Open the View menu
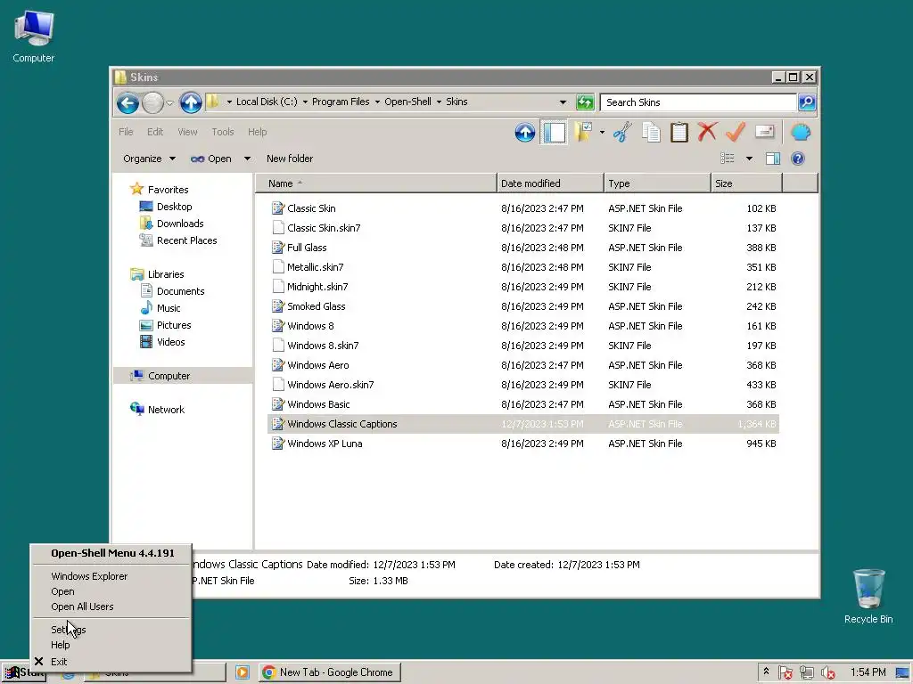The image size is (913, 684). 187,132
